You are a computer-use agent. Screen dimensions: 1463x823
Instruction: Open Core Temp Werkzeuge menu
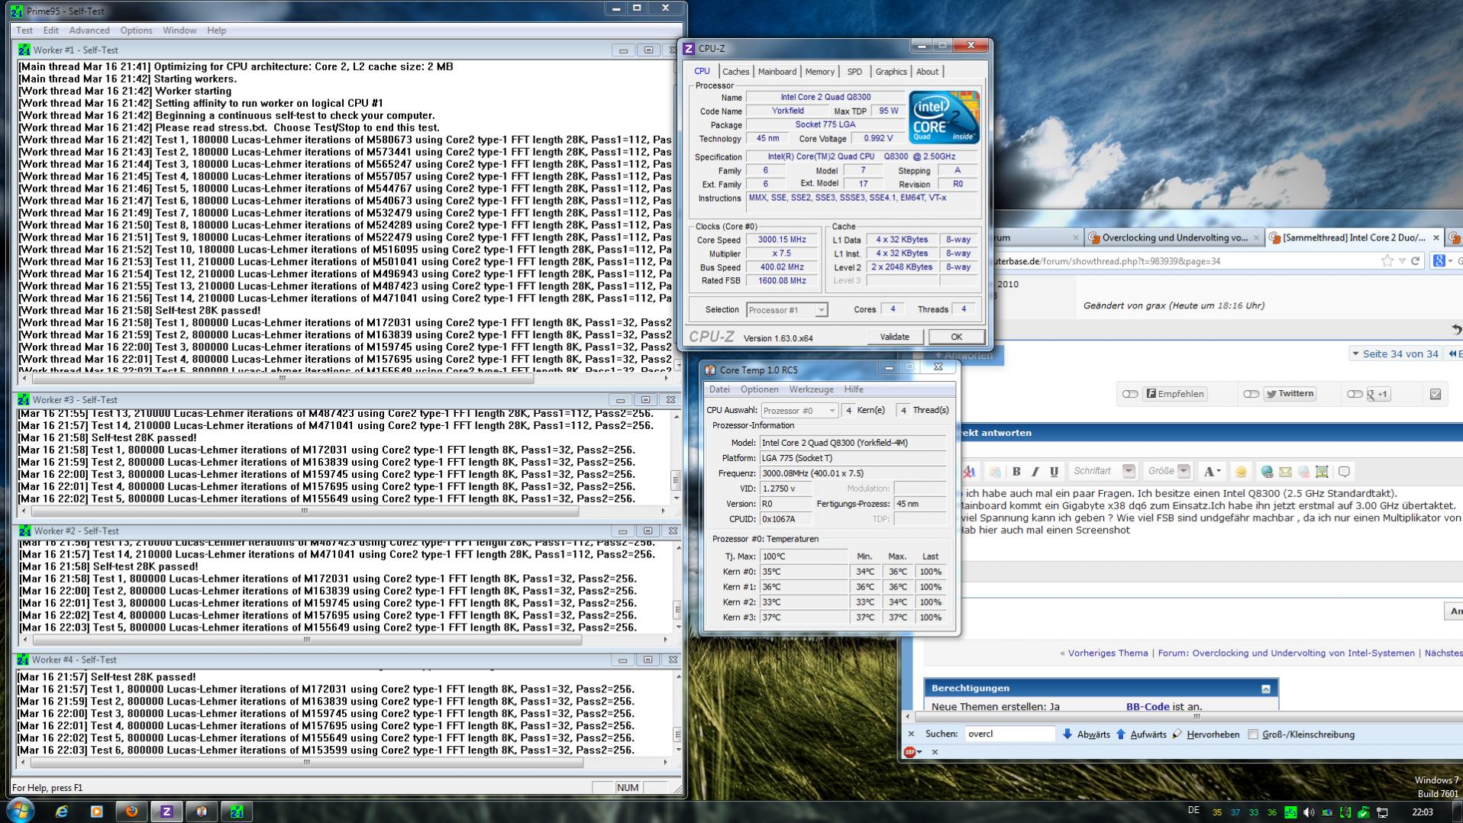pos(810,389)
